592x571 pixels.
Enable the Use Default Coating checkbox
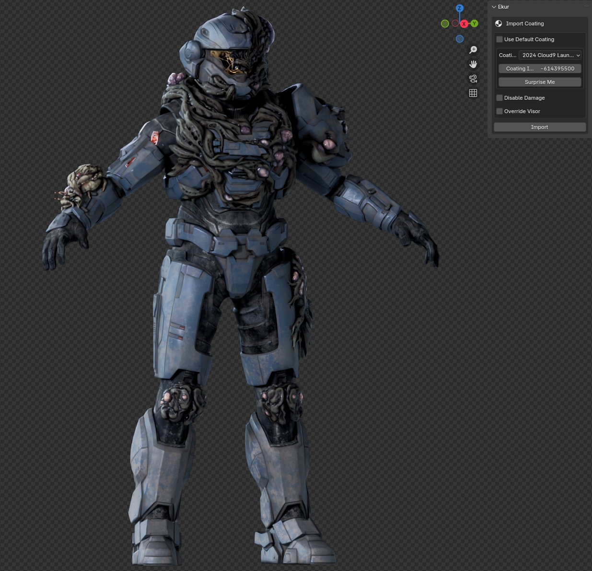coord(499,39)
